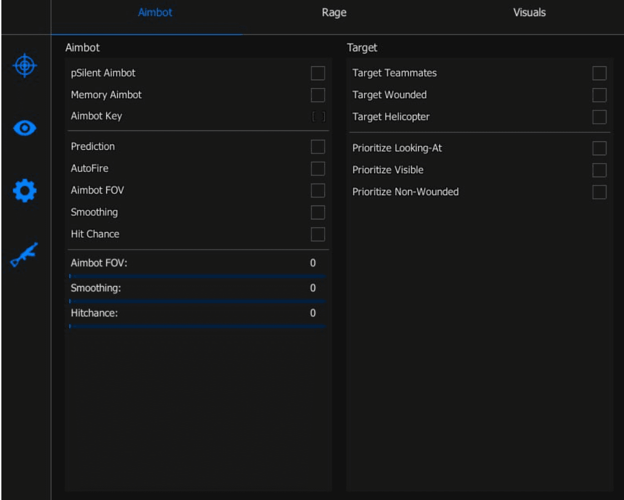This screenshot has height=500, width=624.
Task: Open the gear settings sidebar icon
Action: coord(25,190)
